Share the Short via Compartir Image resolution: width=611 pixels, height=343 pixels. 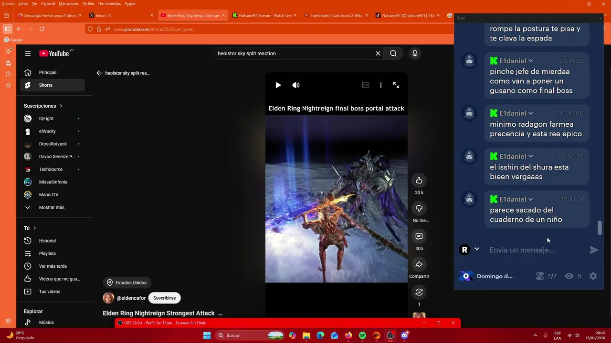point(419,264)
